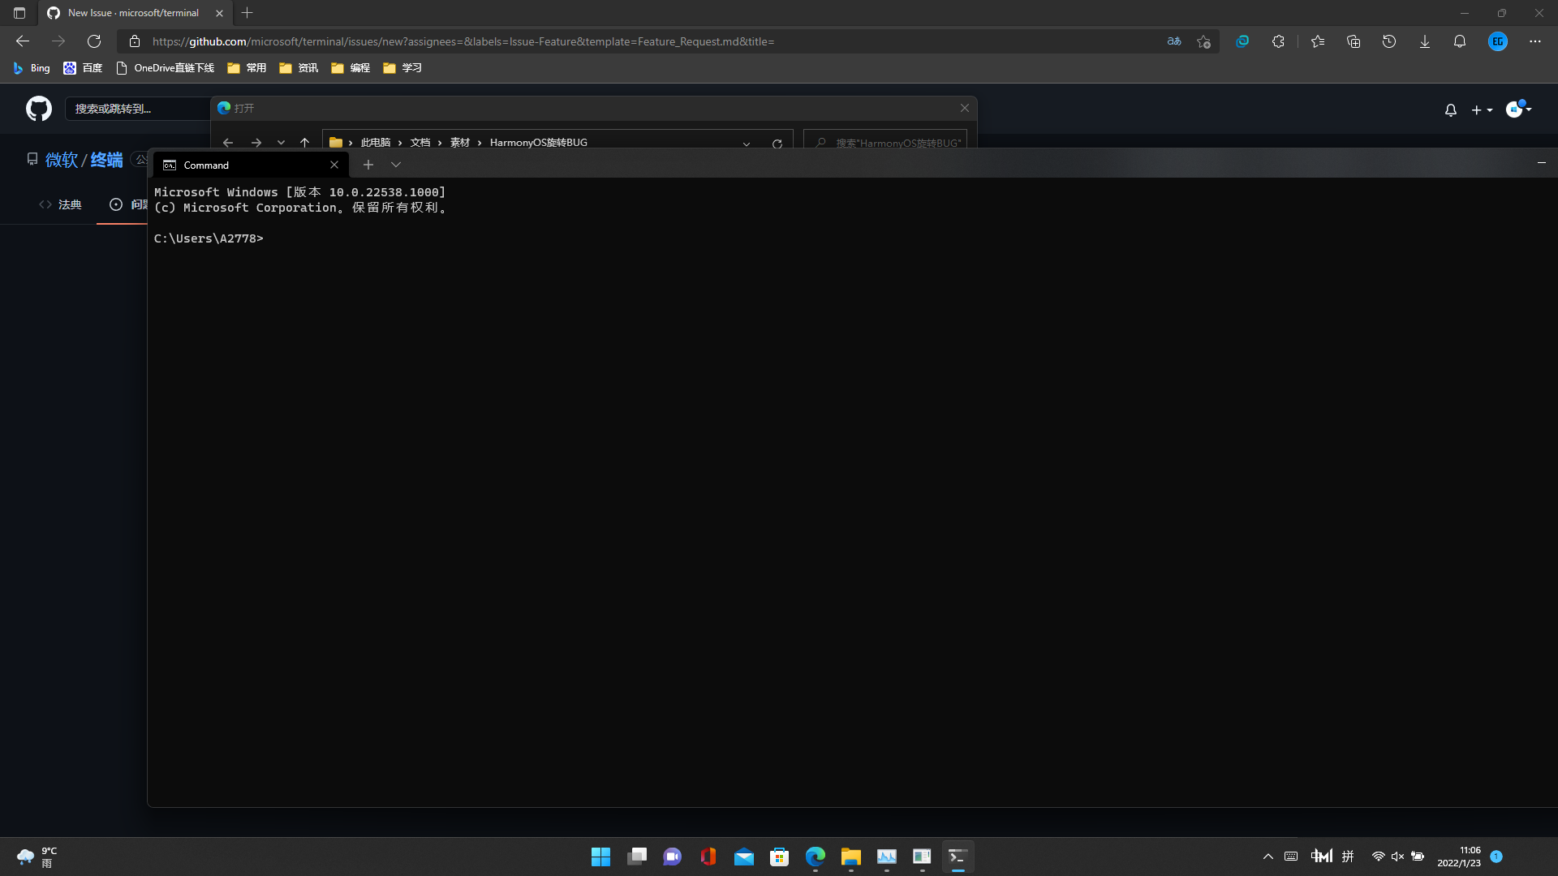Click the 终端 repository link

pyautogui.click(x=105, y=160)
